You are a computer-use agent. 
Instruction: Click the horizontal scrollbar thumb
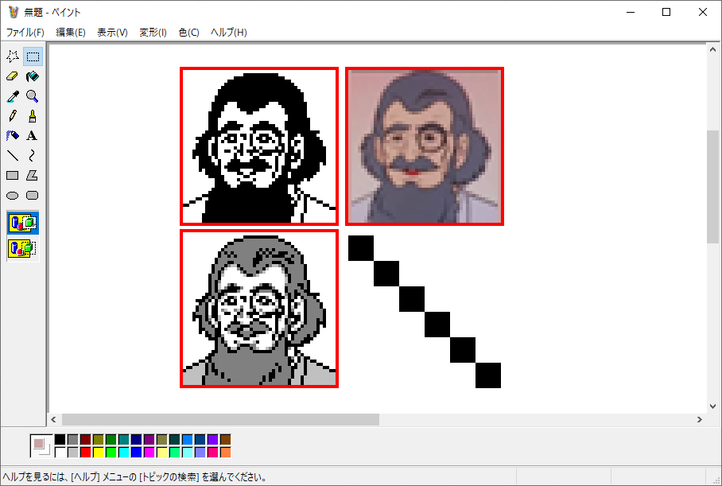[220, 420]
